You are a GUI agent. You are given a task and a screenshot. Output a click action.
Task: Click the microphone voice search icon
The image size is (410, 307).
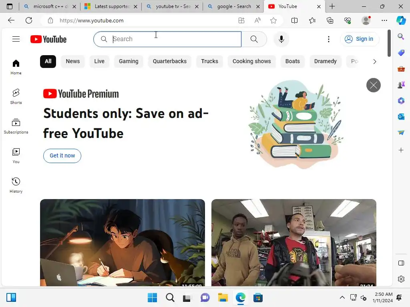click(x=281, y=39)
